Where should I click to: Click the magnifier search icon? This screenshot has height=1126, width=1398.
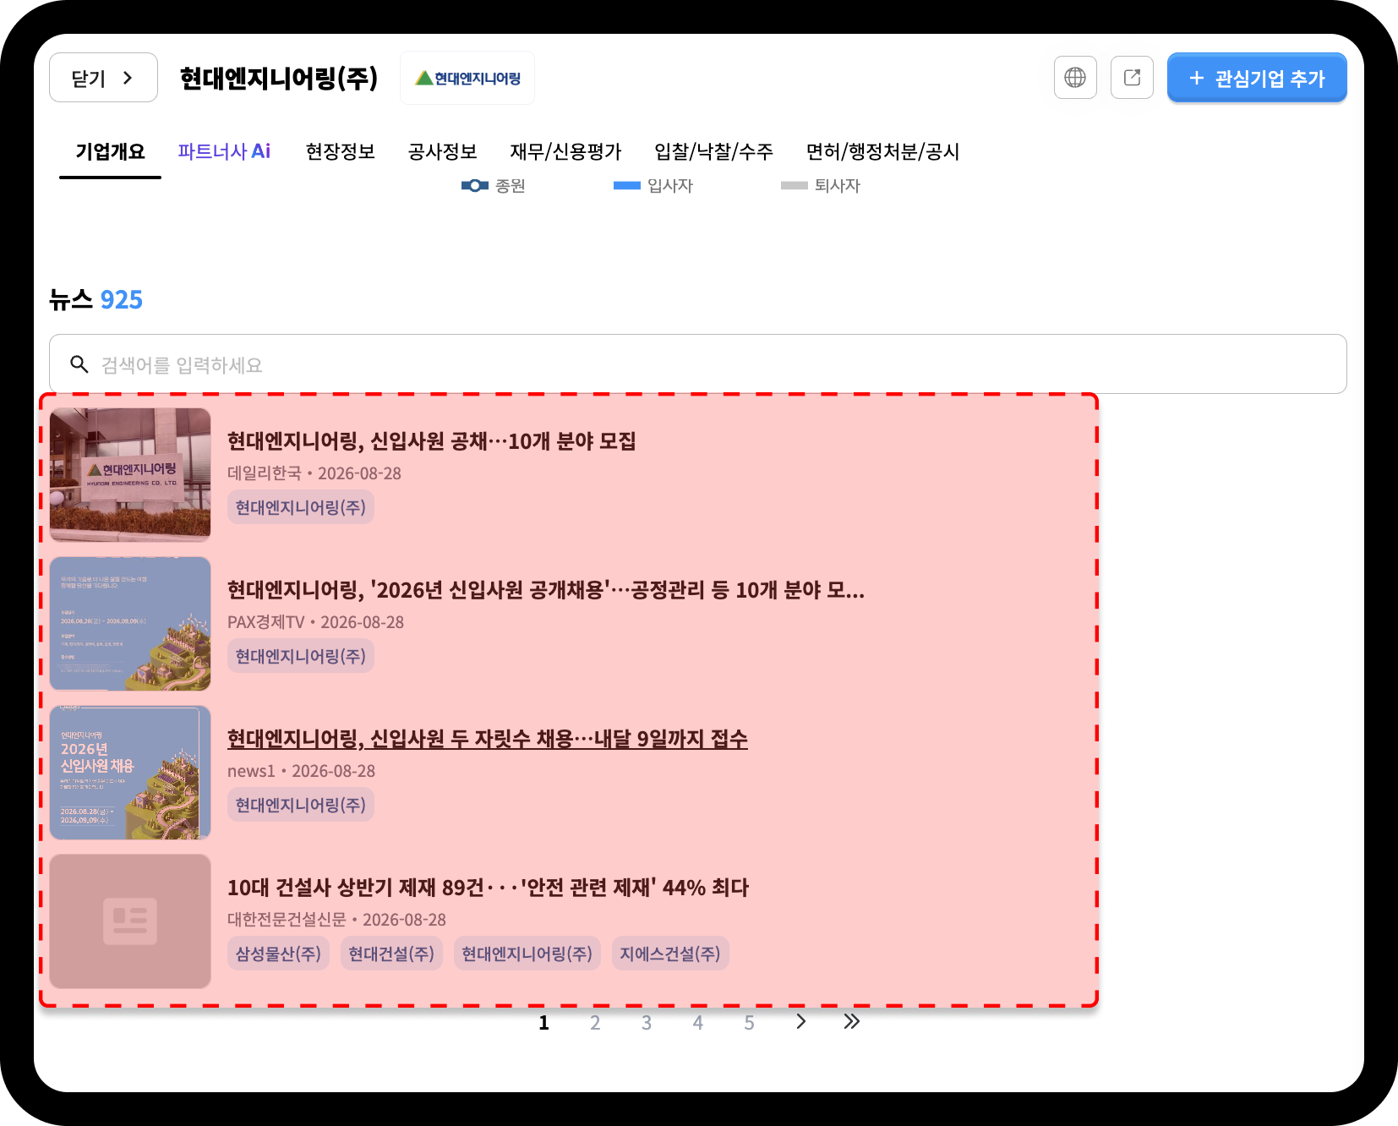(79, 364)
